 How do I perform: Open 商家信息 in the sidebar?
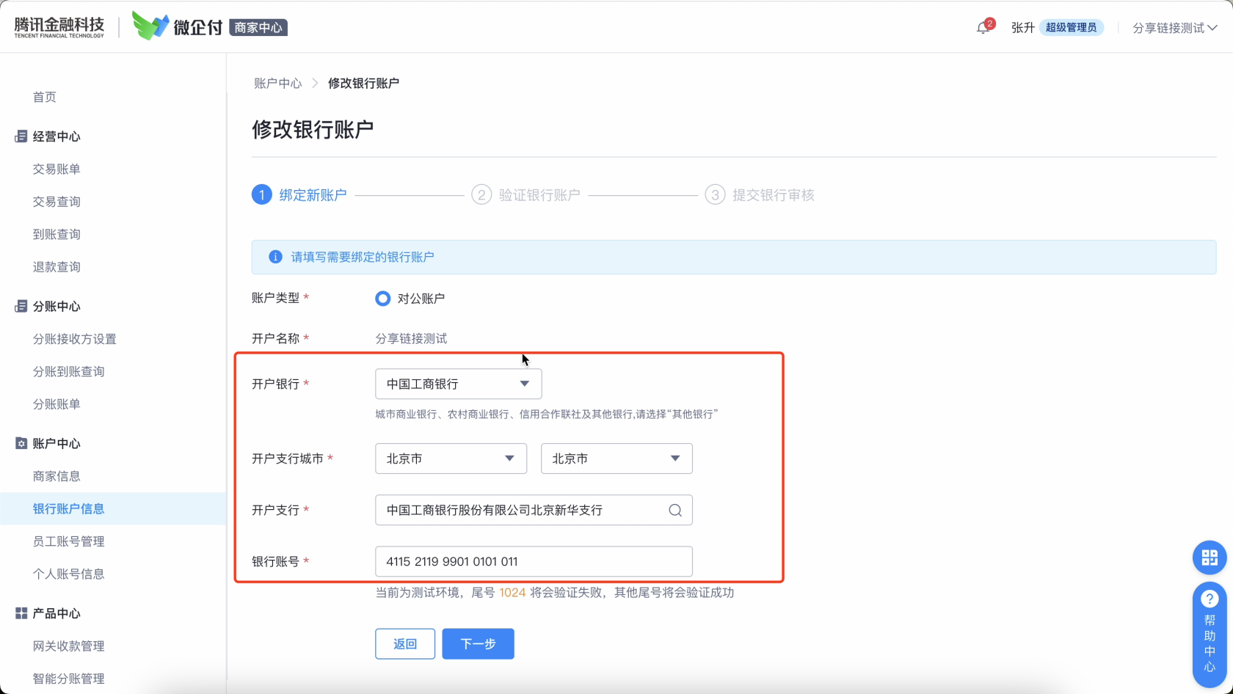tap(57, 476)
